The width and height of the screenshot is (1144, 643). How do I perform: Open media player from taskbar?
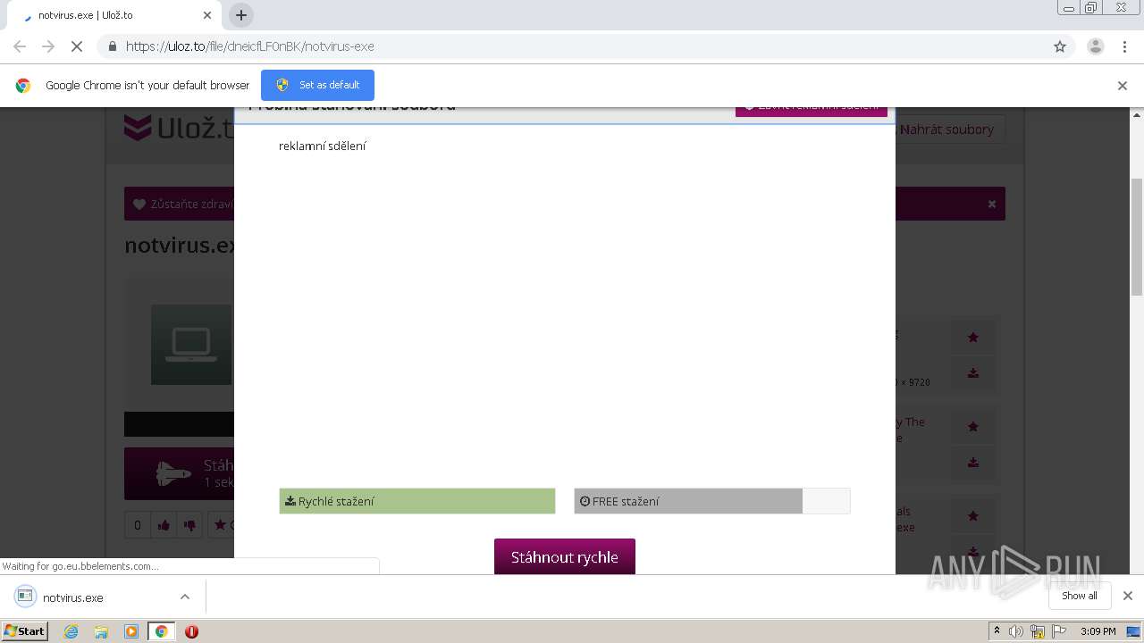pyautogui.click(x=131, y=631)
